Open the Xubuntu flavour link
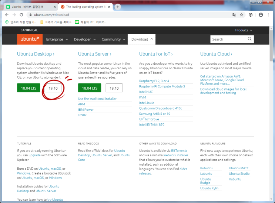The width and height of the screenshot is (275, 203). (x=235, y=179)
